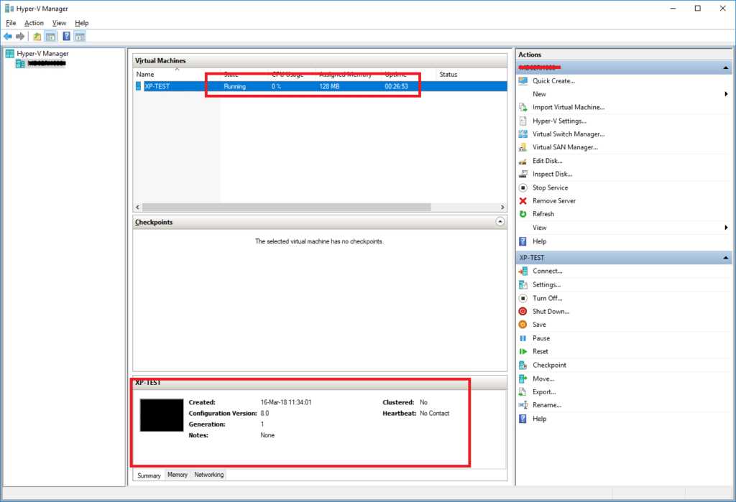
Task: Click the Edit Disk icon
Action: pyautogui.click(x=523, y=160)
